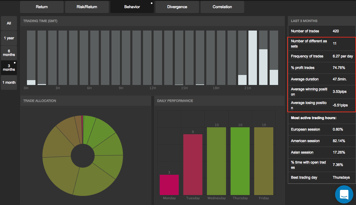Click the Thursday bar in Daily Performance

[x=240, y=161]
